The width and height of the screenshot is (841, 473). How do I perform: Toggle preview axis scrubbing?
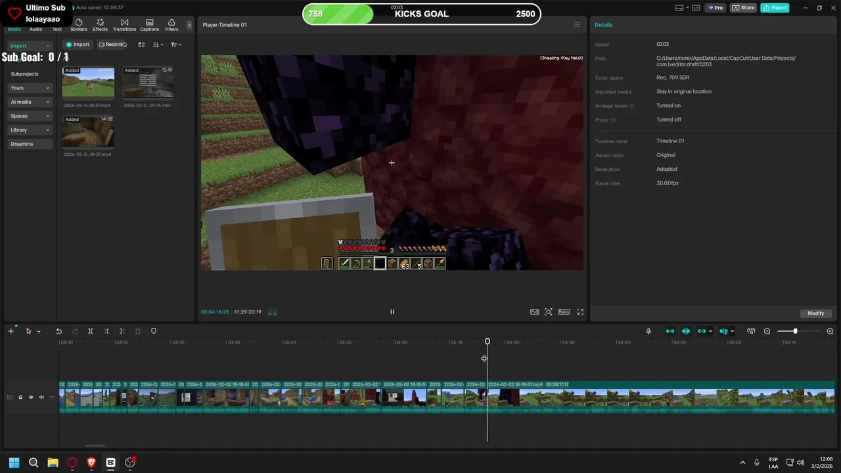pyautogui.click(x=723, y=331)
